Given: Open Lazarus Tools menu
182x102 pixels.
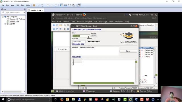Looking at the screenshot, I should 111,22.
